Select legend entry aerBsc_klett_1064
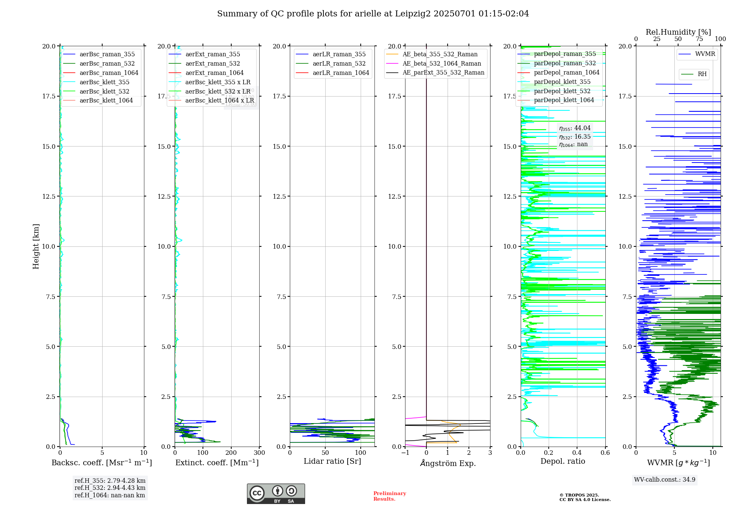The image size is (746, 507). pyautogui.click(x=106, y=101)
